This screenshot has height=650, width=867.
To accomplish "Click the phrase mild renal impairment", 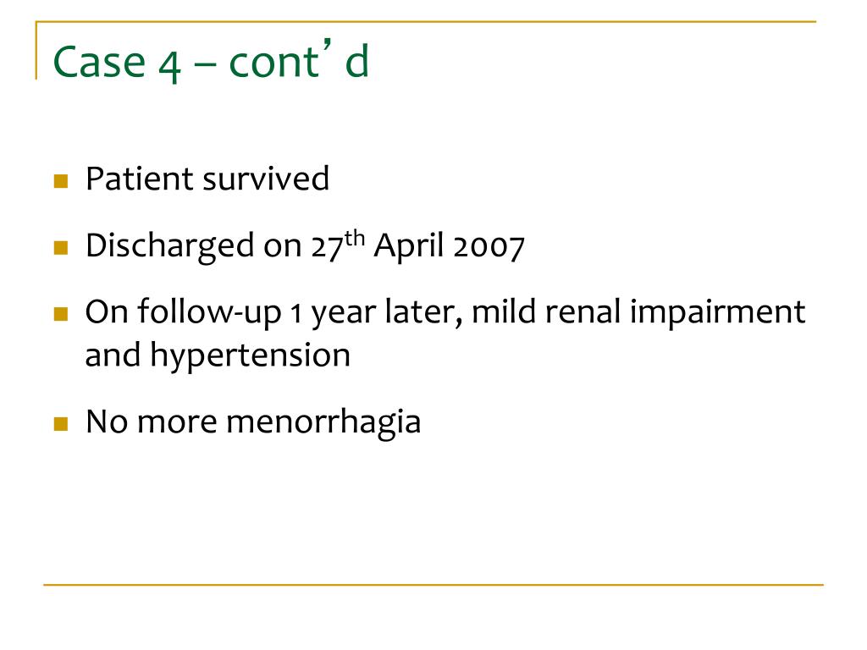I will point(638,311).
